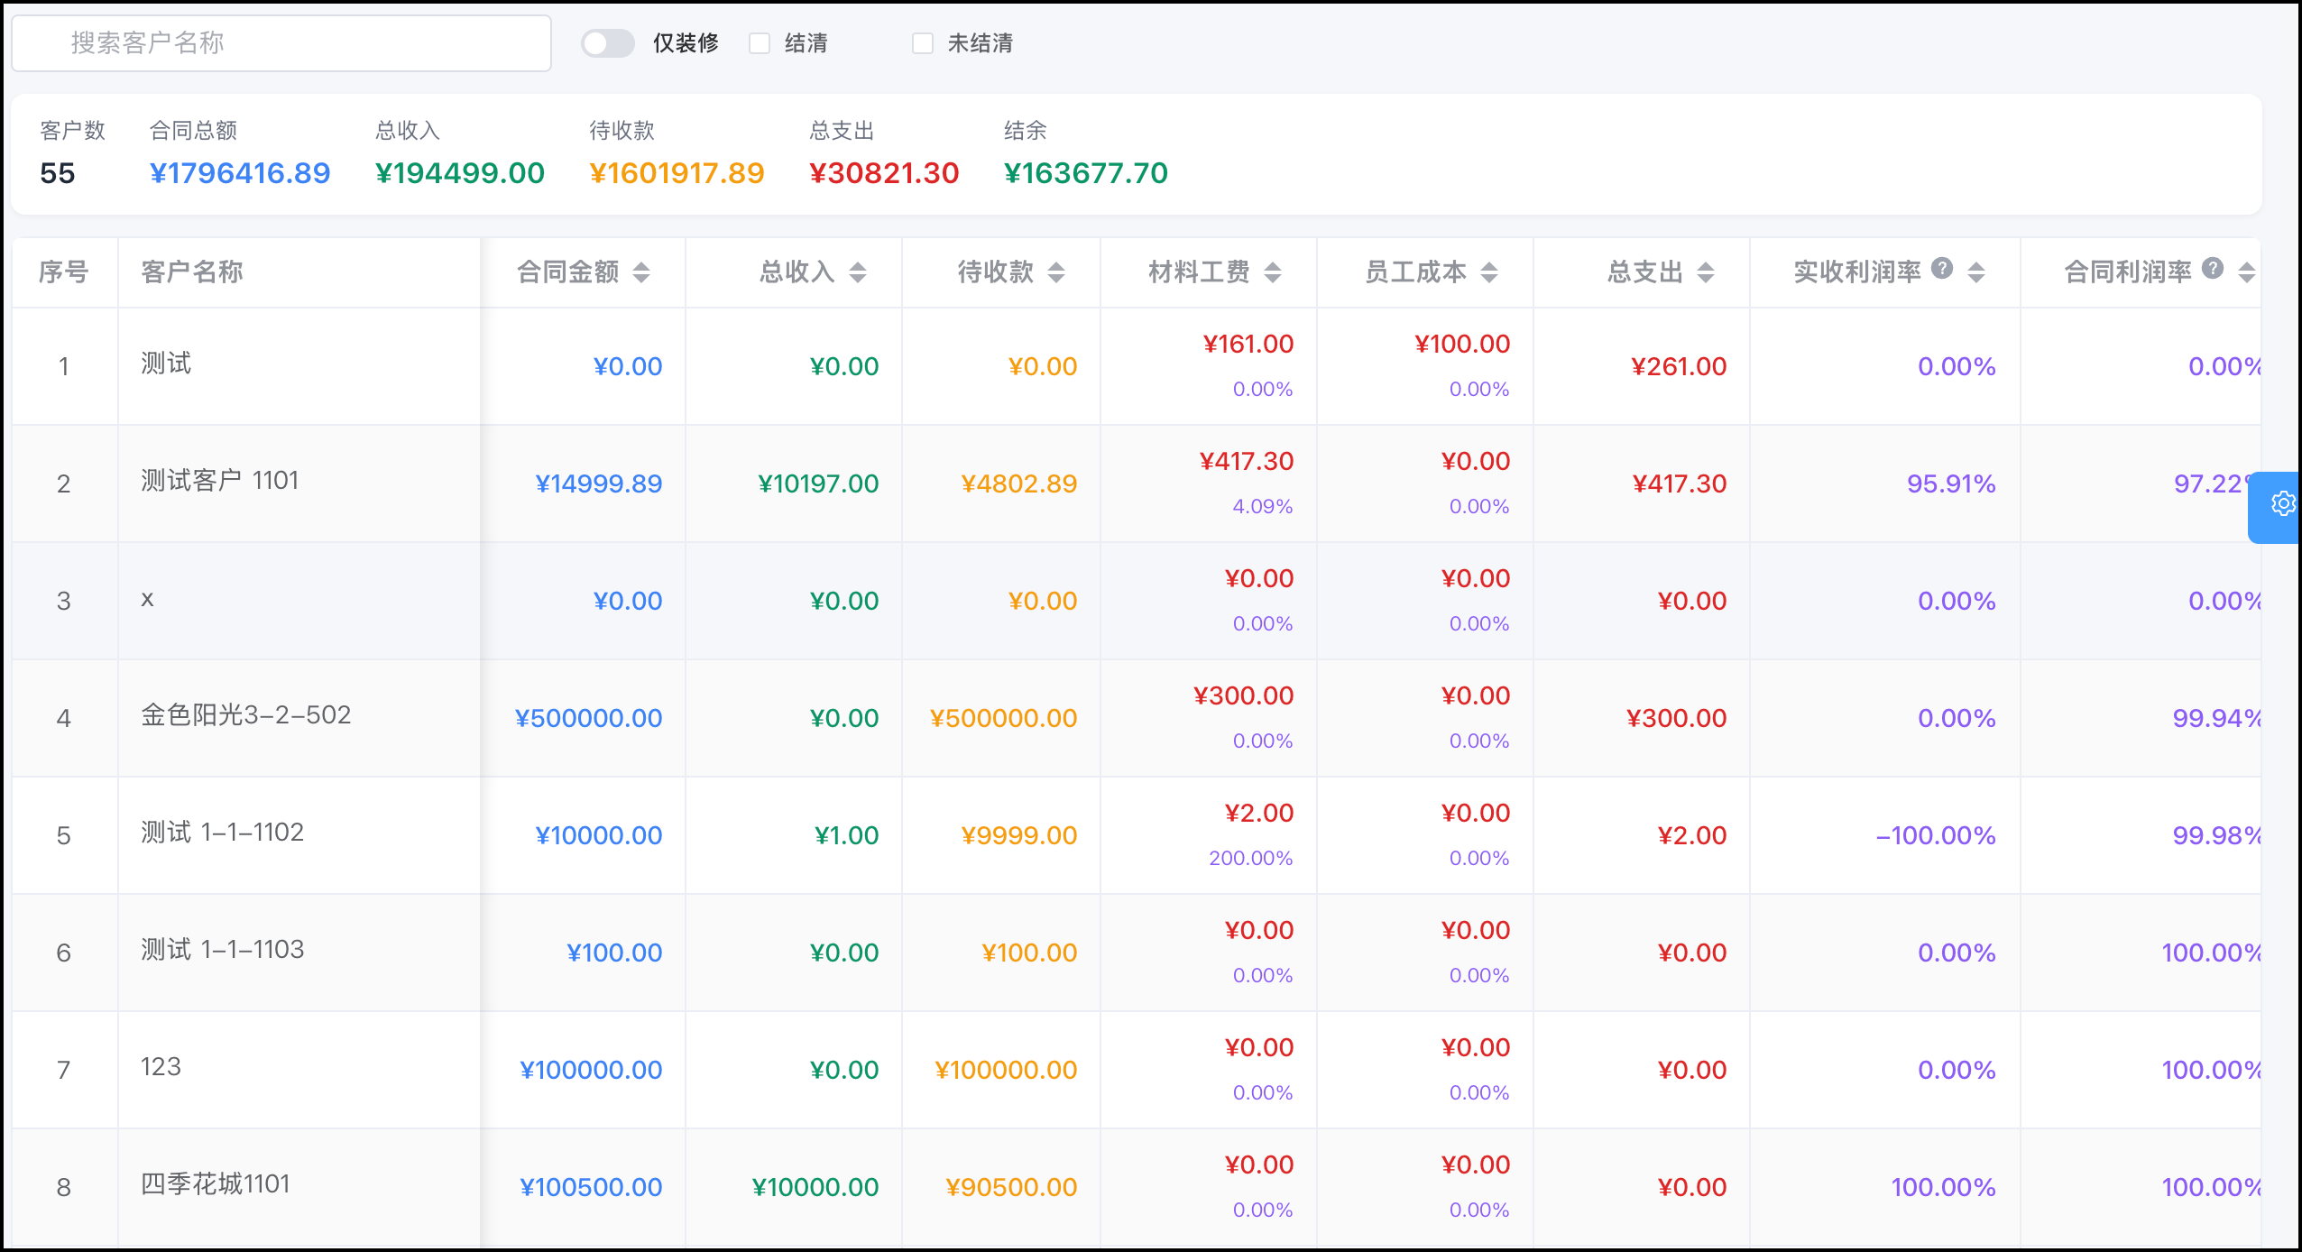The width and height of the screenshot is (2302, 1252).
Task: Click material cost ¥300.00 cell
Action: click(1244, 696)
